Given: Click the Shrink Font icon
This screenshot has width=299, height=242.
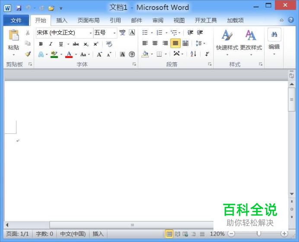Looking at the screenshot, I should coord(109,55).
